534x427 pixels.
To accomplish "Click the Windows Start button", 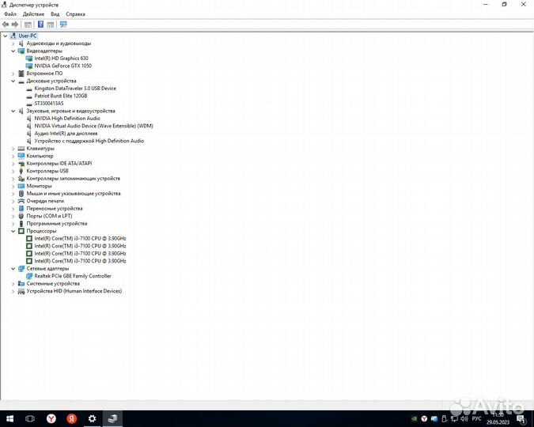I will (10, 418).
